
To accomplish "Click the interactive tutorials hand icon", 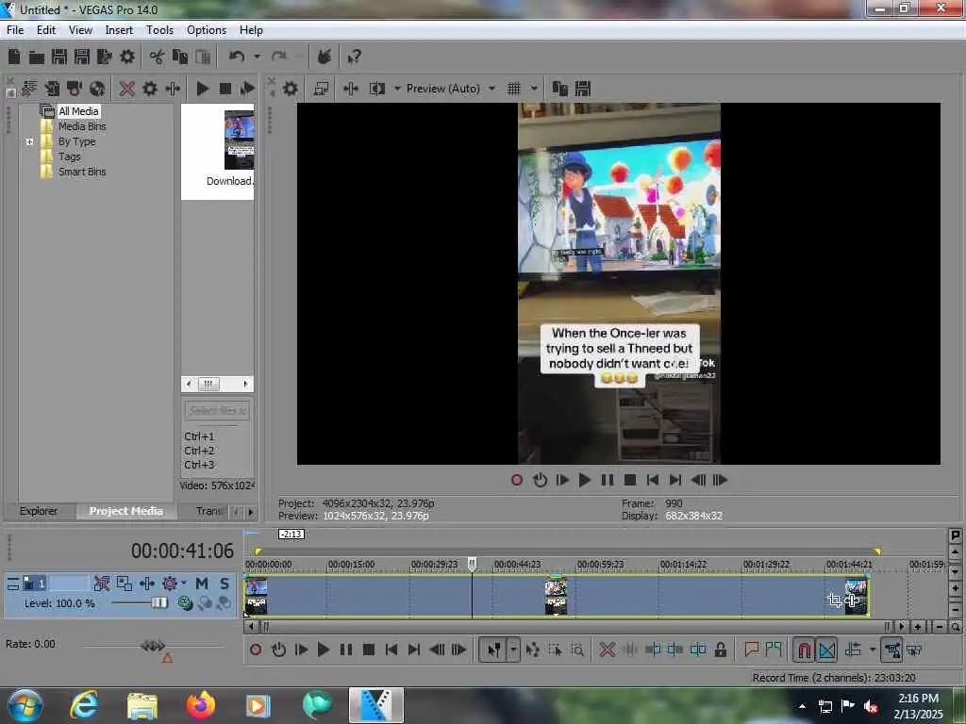I will [x=325, y=57].
